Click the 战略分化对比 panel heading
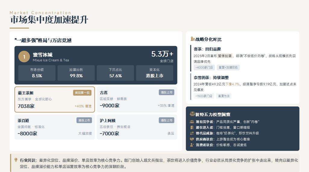 208,39
